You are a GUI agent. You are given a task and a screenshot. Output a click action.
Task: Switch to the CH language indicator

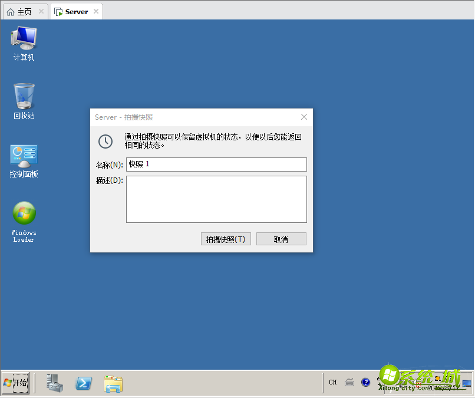(332, 382)
